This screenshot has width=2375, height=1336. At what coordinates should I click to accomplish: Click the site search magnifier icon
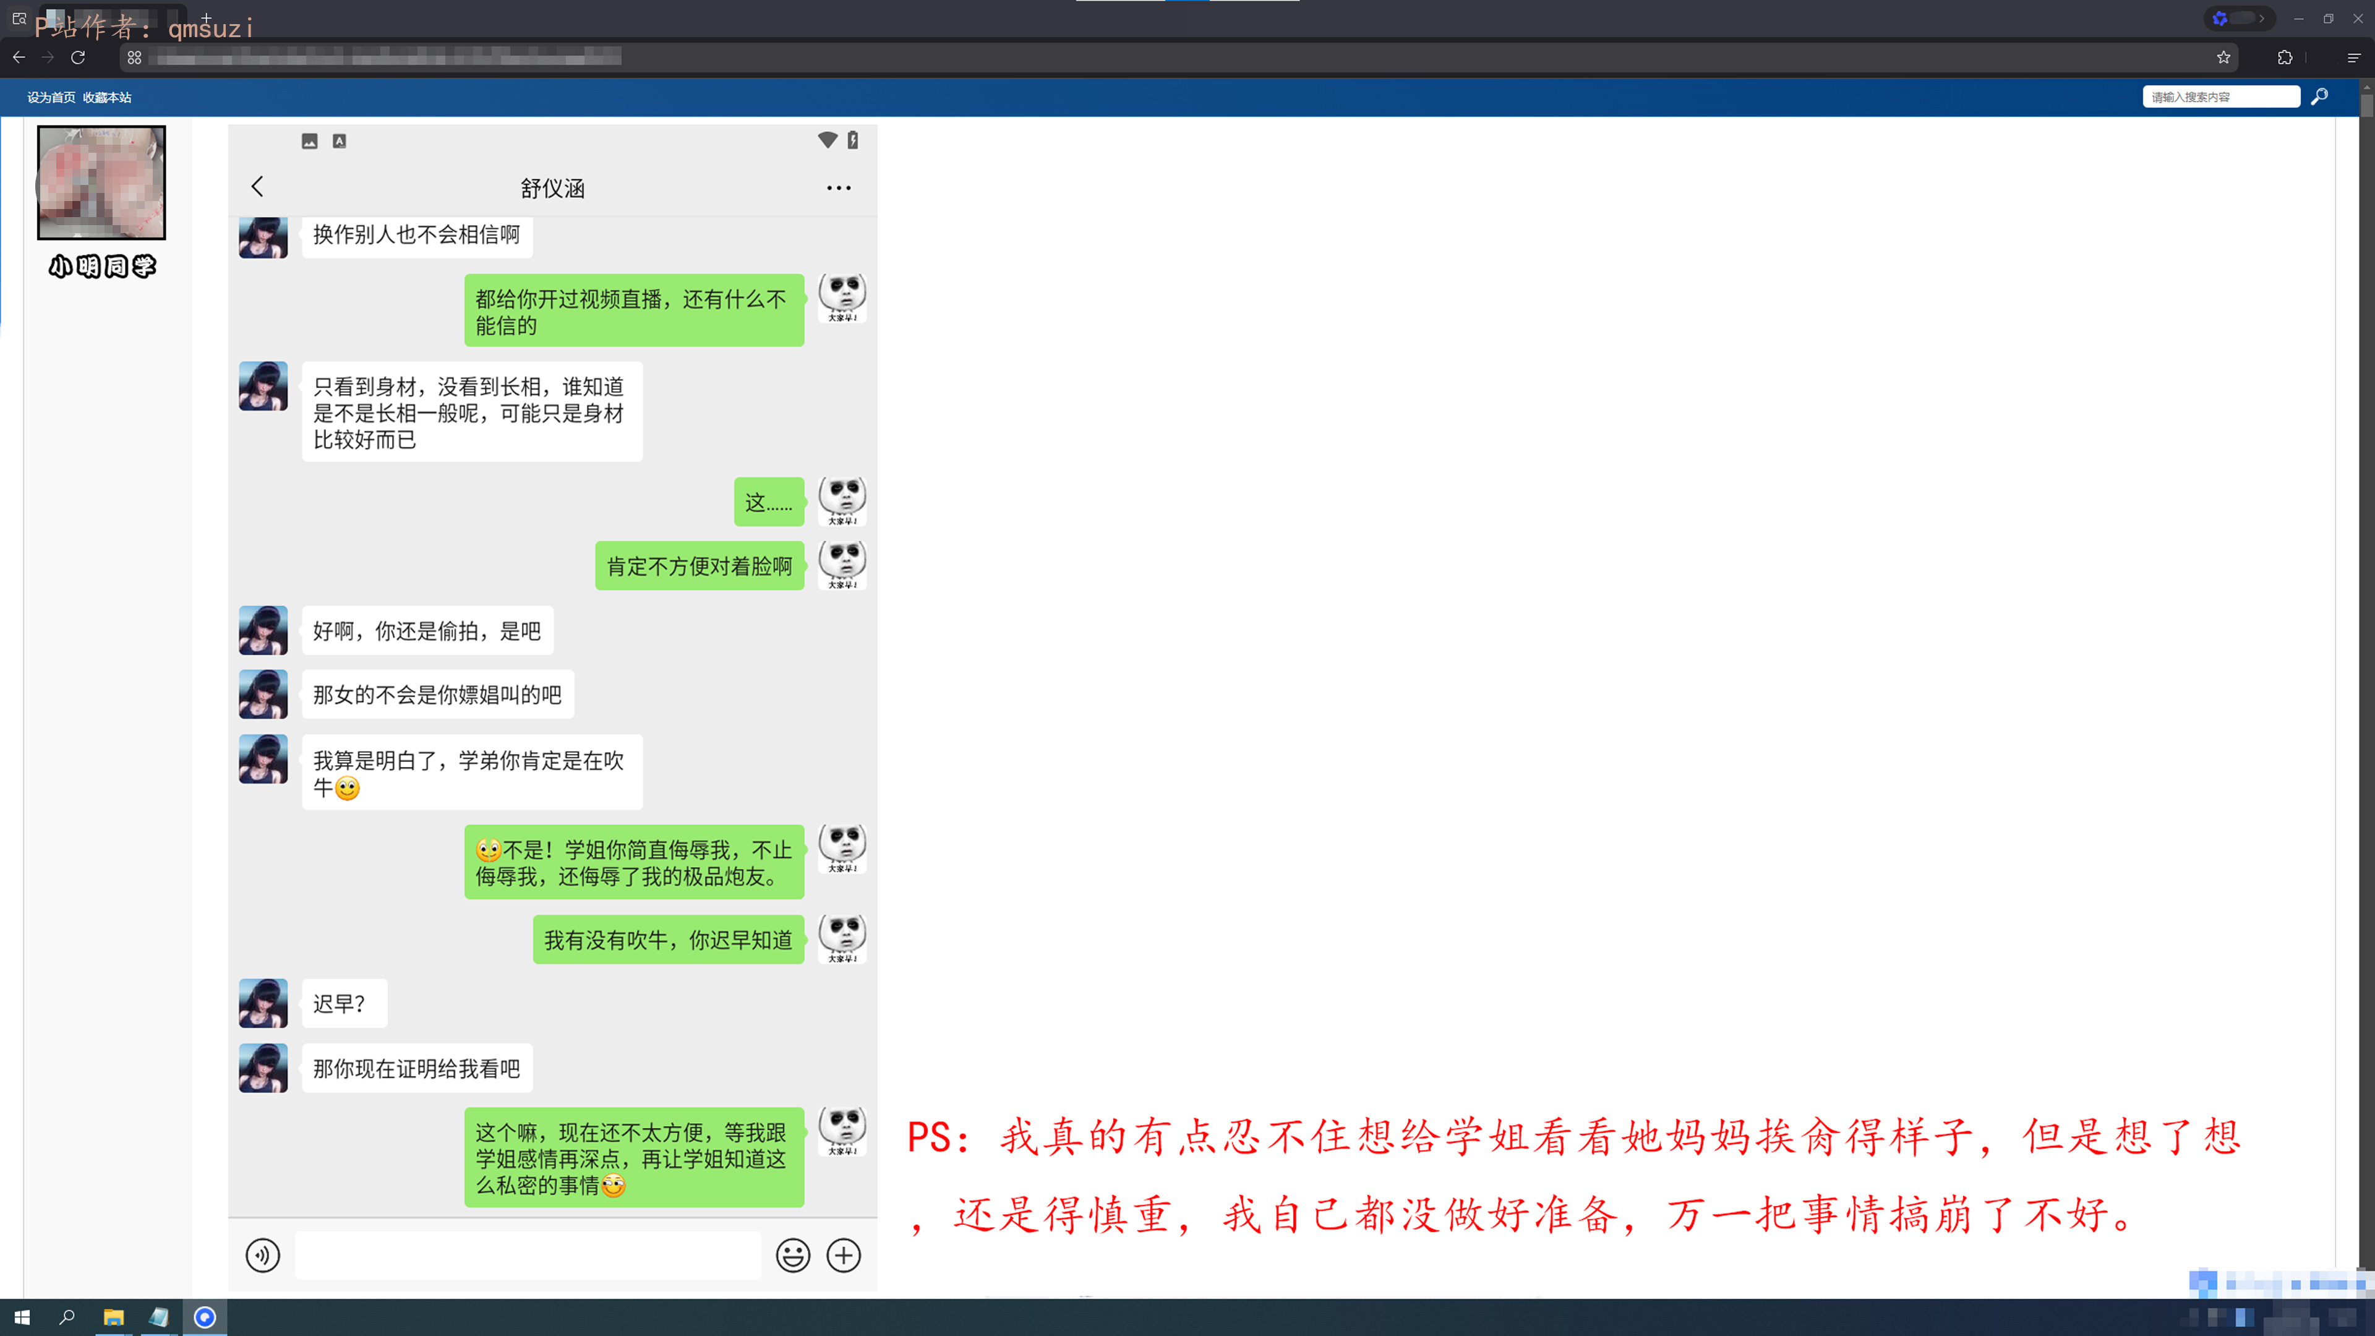pyautogui.click(x=2320, y=97)
